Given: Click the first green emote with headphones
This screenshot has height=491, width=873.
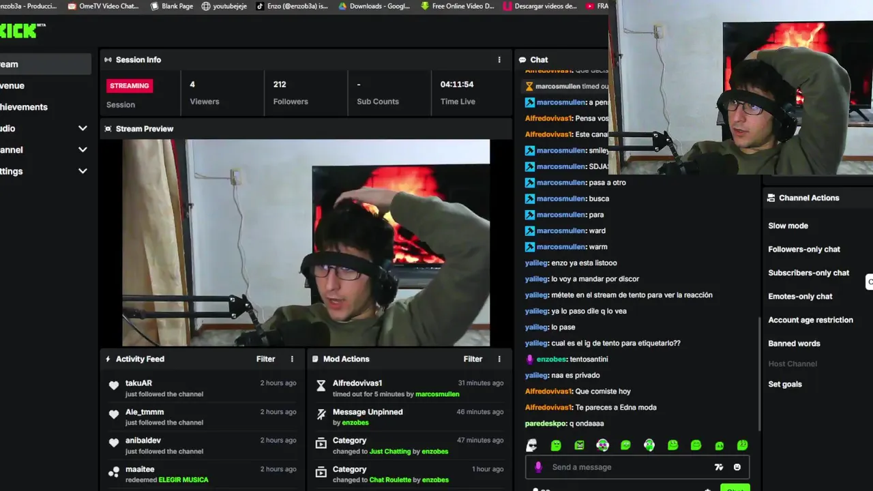Looking at the screenshot, I should click(602, 445).
